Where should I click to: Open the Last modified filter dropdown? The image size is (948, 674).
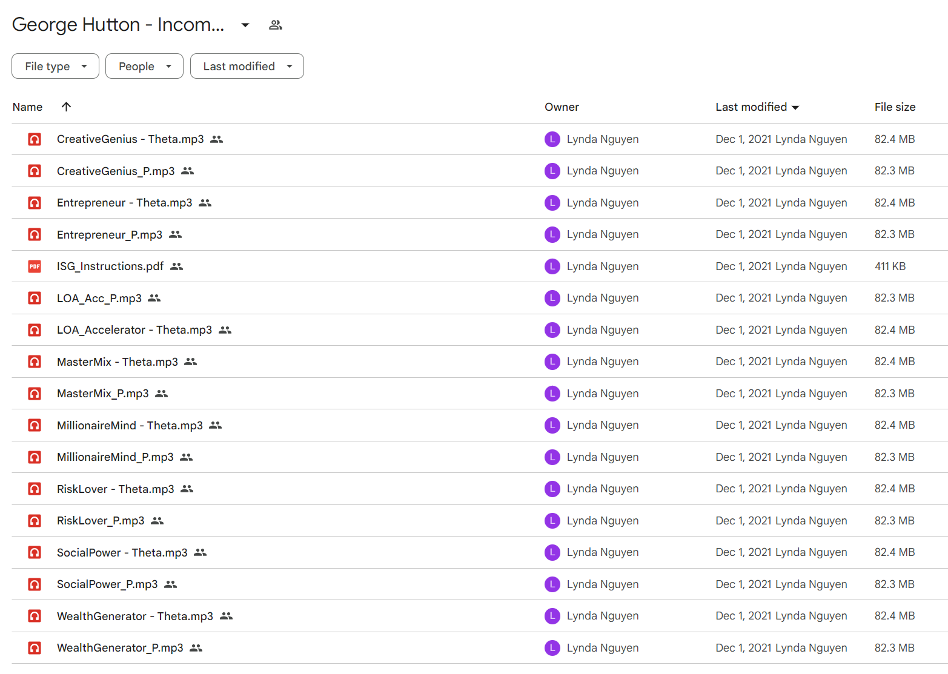tap(247, 66)
